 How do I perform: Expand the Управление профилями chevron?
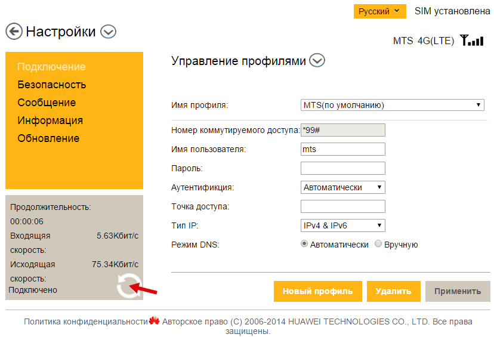[317, 60]
